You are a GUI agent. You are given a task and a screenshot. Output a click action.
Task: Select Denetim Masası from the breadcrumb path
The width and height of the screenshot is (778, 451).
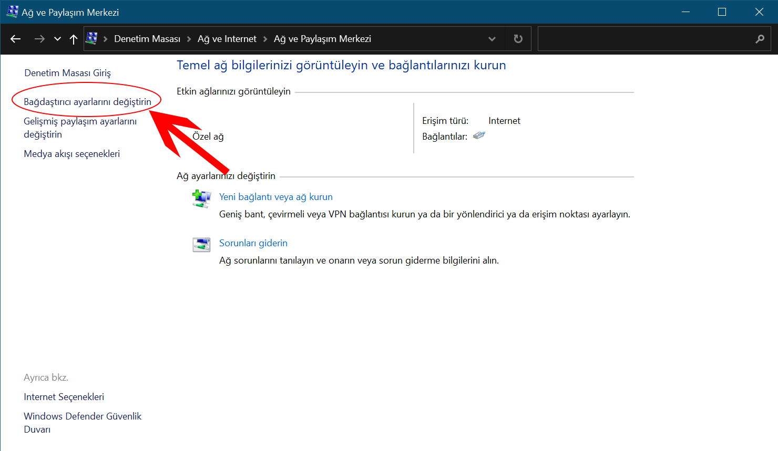(x=148, y=38)
